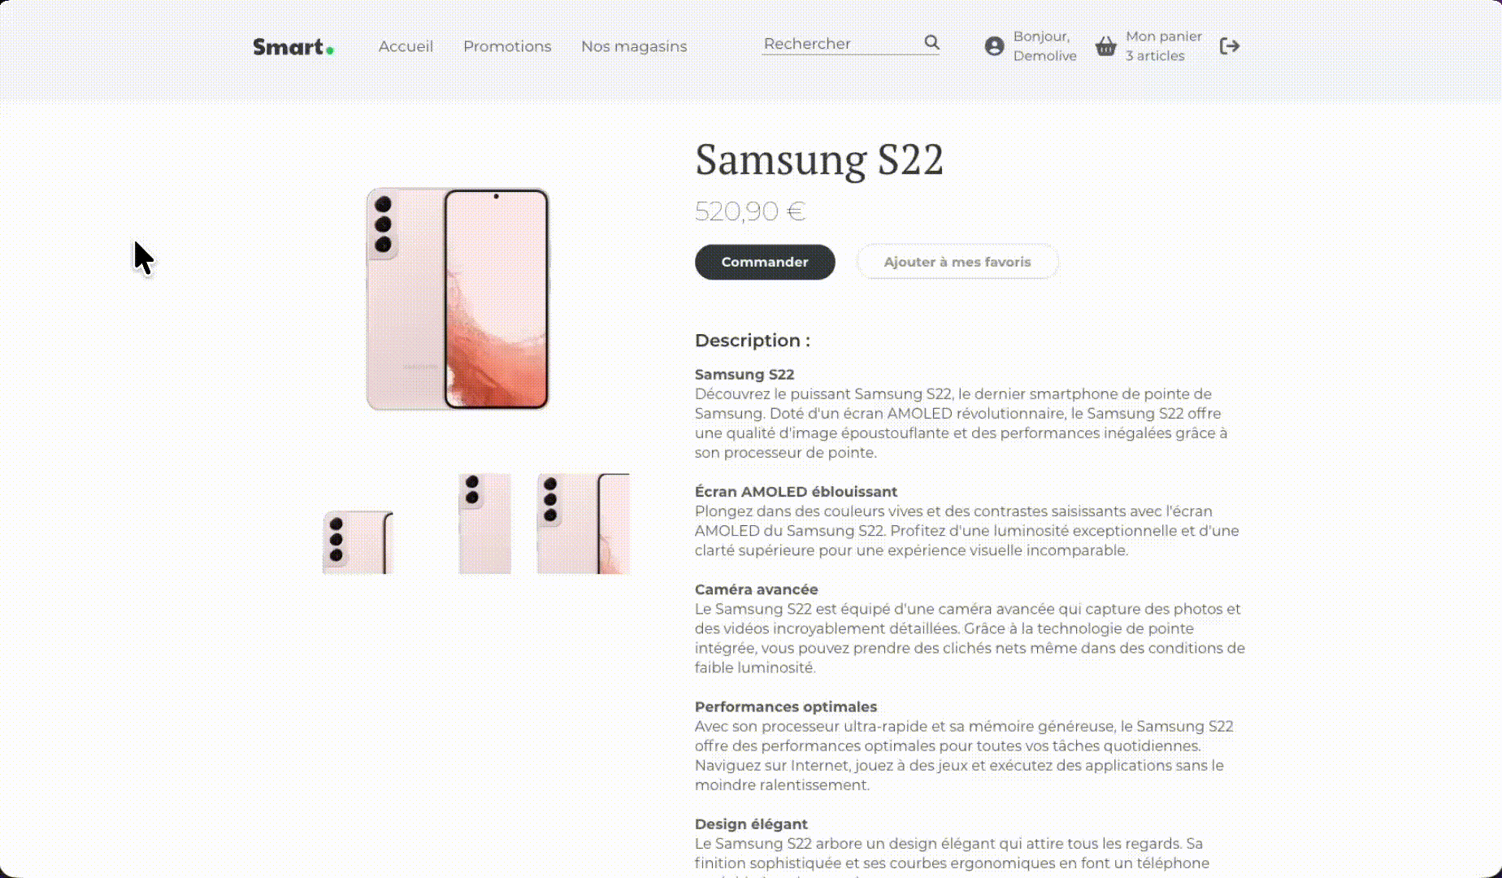1502x878 pixels.
Task: Open the shopping basket icon
Action: click(1105, 46)
